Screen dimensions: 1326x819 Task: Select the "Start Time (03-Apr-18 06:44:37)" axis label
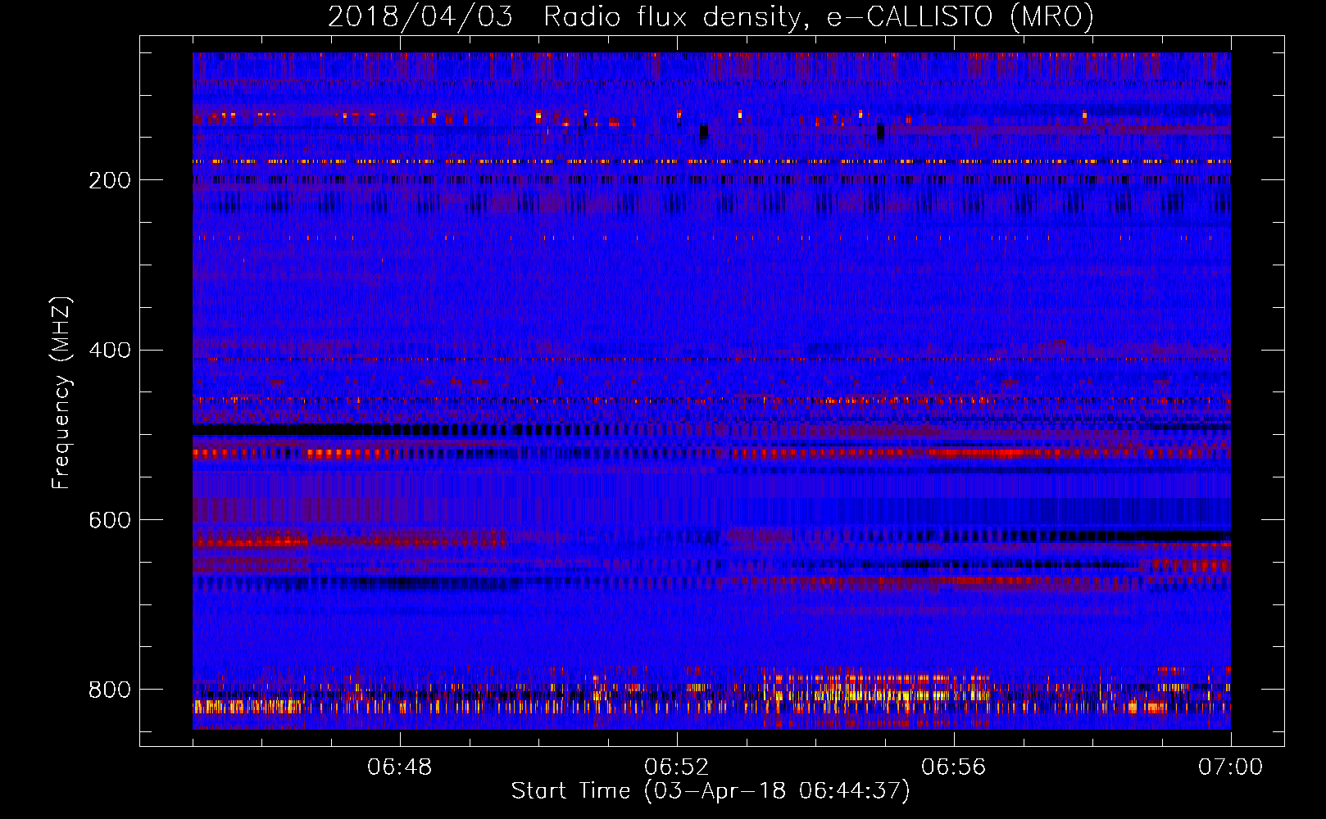click(711, 791)
